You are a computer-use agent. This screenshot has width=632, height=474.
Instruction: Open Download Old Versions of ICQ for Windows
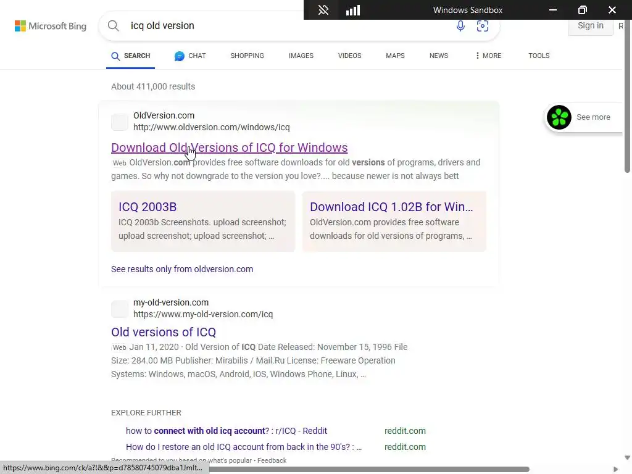click(x=230, y=148)
